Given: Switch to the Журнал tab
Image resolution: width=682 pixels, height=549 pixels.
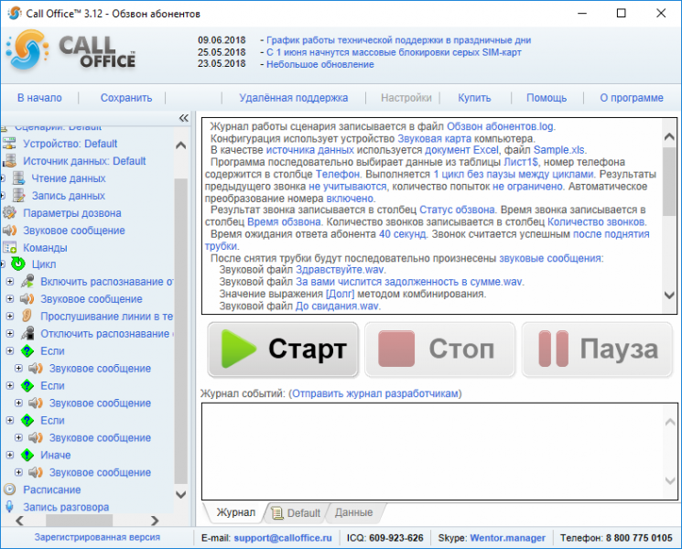Looking at the screenshot, I should [x=236, y=512].
